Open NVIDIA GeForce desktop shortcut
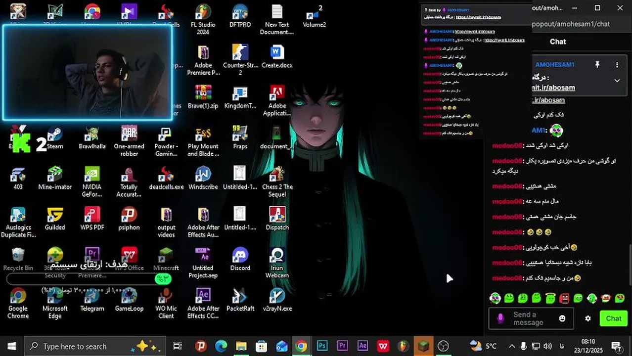This screenshot has width=632, height=356. [x=92, y=181]
